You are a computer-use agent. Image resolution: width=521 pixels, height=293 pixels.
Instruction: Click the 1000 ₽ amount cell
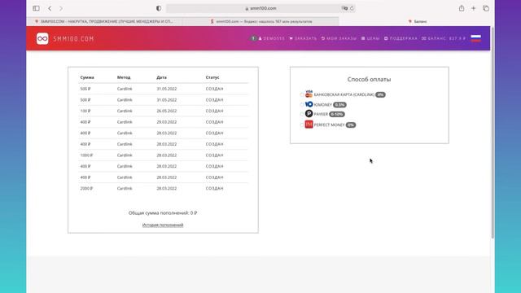click(86, 155)
